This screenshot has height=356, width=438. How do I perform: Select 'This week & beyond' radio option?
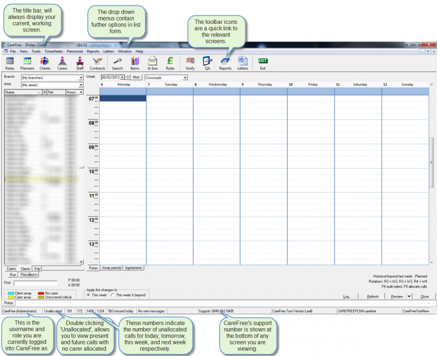(x=112, y=295)
